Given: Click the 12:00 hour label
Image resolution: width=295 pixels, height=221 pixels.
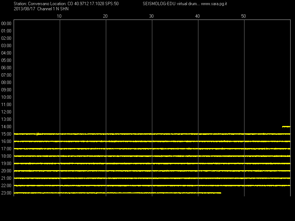Looking at the screenshot, I should click(x=6, y=112).
